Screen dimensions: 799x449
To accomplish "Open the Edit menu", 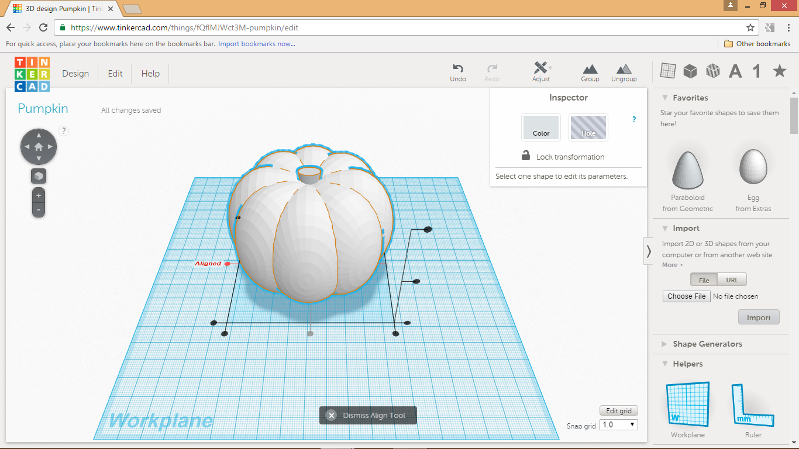I will coord(115,73).
